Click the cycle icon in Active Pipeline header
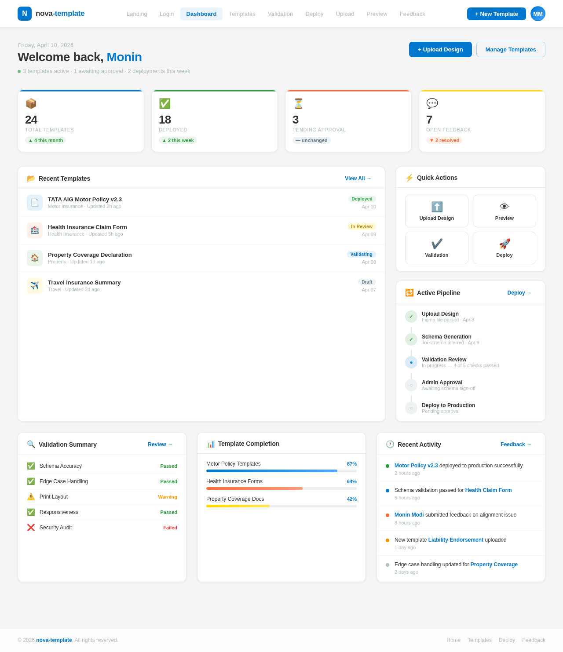Screen dimensions: 563x652 click(x=409, y=293)
